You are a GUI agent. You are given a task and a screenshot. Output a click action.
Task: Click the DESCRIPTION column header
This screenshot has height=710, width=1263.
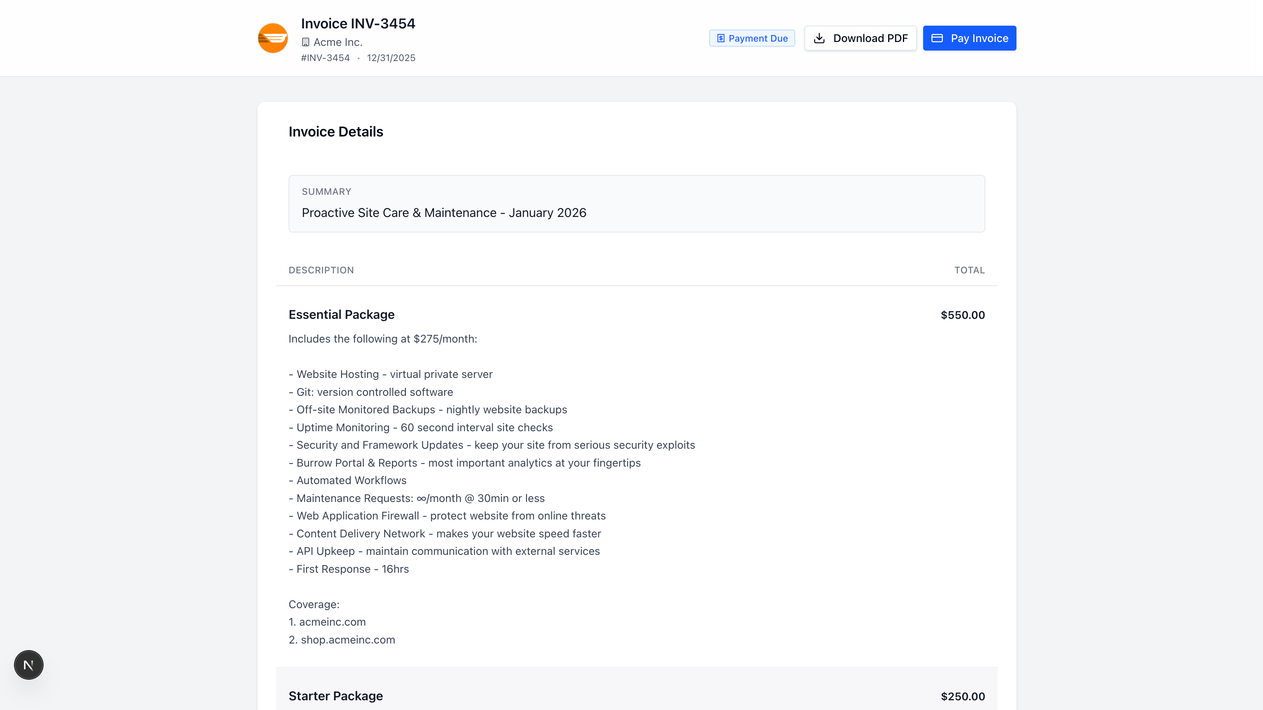(321, 270)
